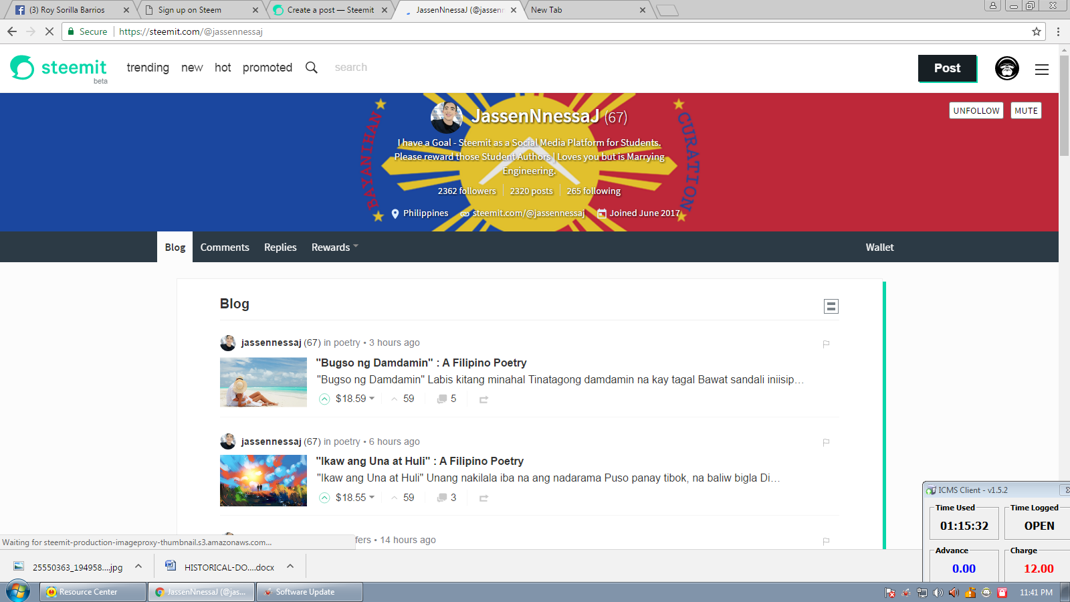
Task: Resteem the Bugso ng Damdamin post
Action: (x=484, y=399)
